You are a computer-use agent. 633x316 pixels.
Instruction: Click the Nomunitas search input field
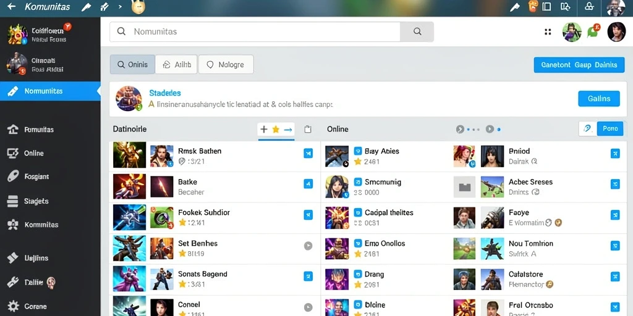255,31
